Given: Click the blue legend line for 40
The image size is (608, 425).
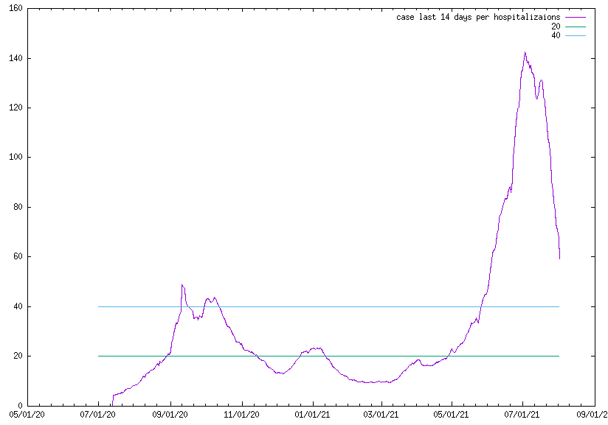Looking at the screenshot, I should [x=576, y=35].
